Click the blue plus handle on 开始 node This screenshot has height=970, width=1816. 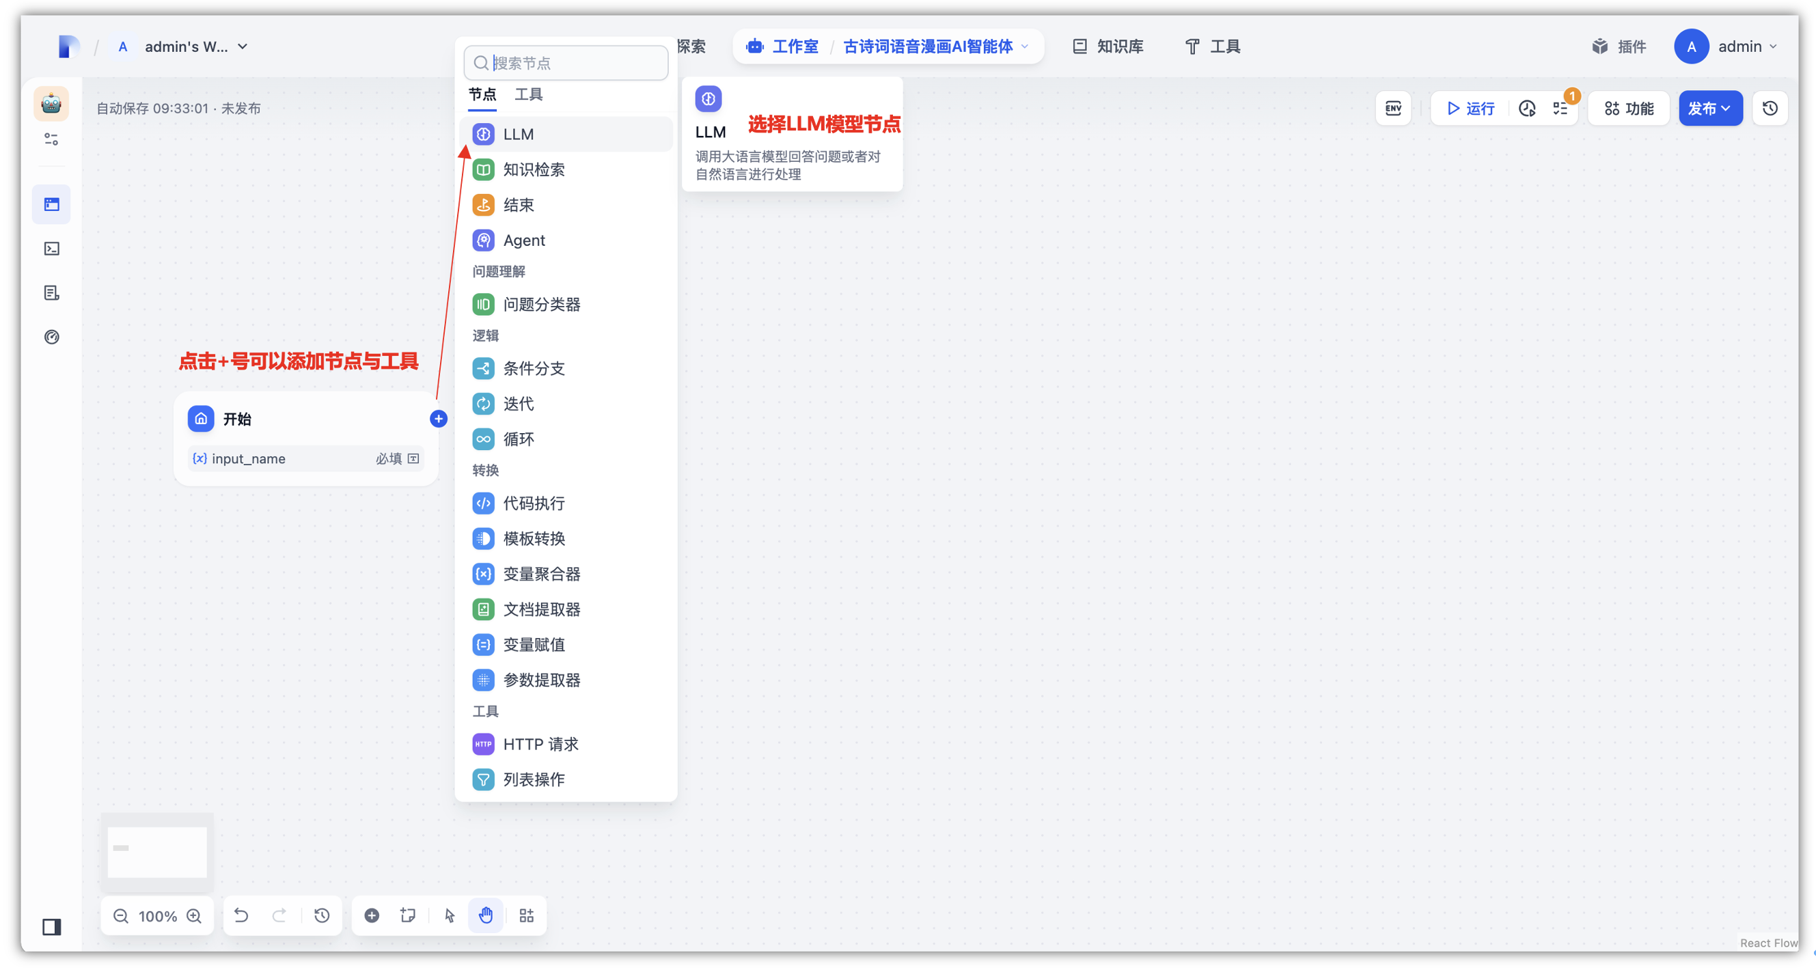pyautogui.click(x=438, y=419)
